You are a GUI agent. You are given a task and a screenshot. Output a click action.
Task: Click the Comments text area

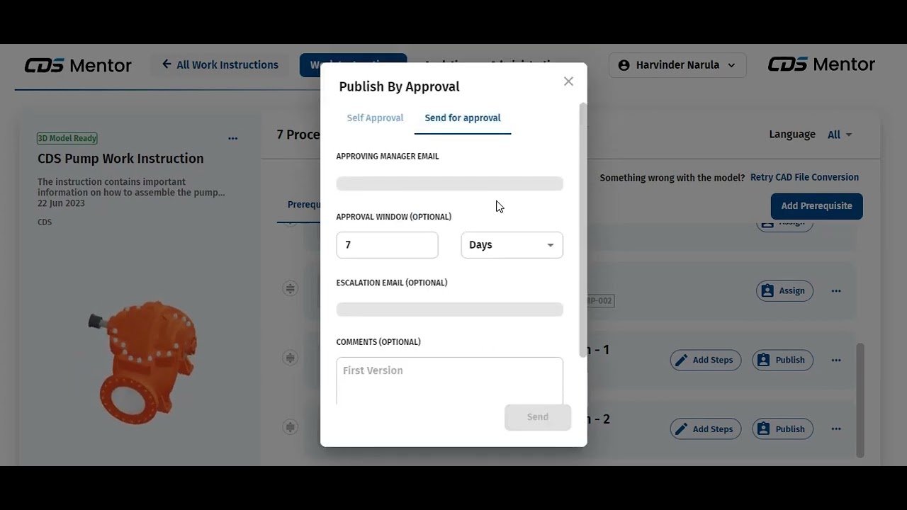tap(450, 380)
